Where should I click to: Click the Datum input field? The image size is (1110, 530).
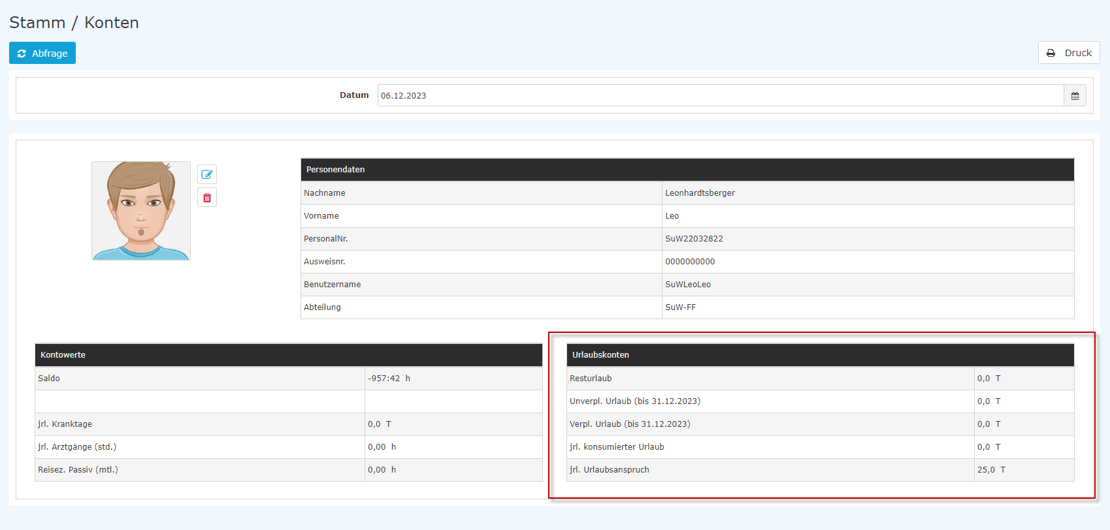(x=721, y=95)
